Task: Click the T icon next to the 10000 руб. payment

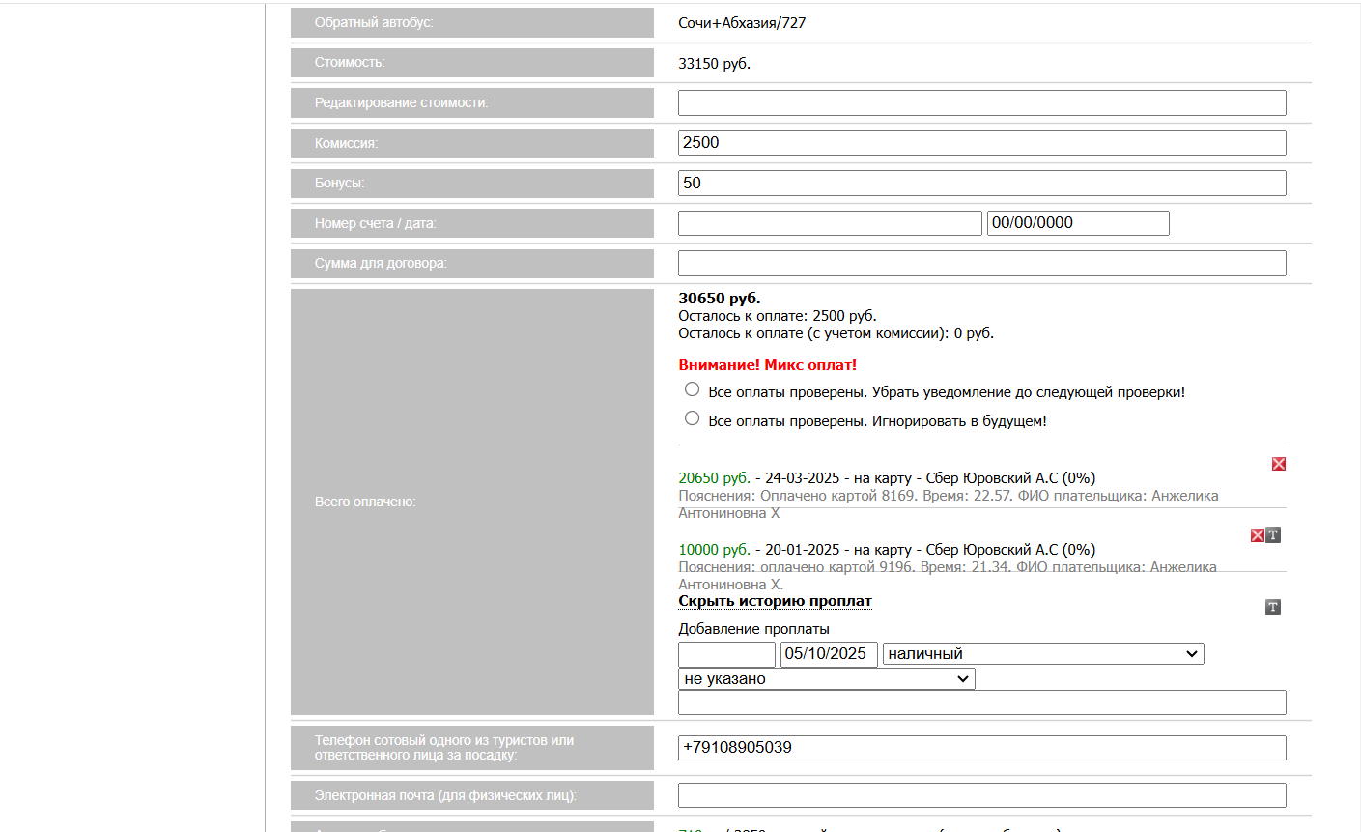Action: pyautogui.click(x=1273, y=535)
